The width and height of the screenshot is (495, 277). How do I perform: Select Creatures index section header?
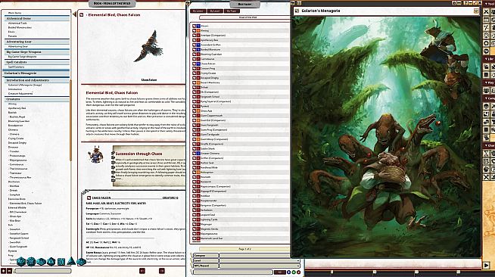36,99
